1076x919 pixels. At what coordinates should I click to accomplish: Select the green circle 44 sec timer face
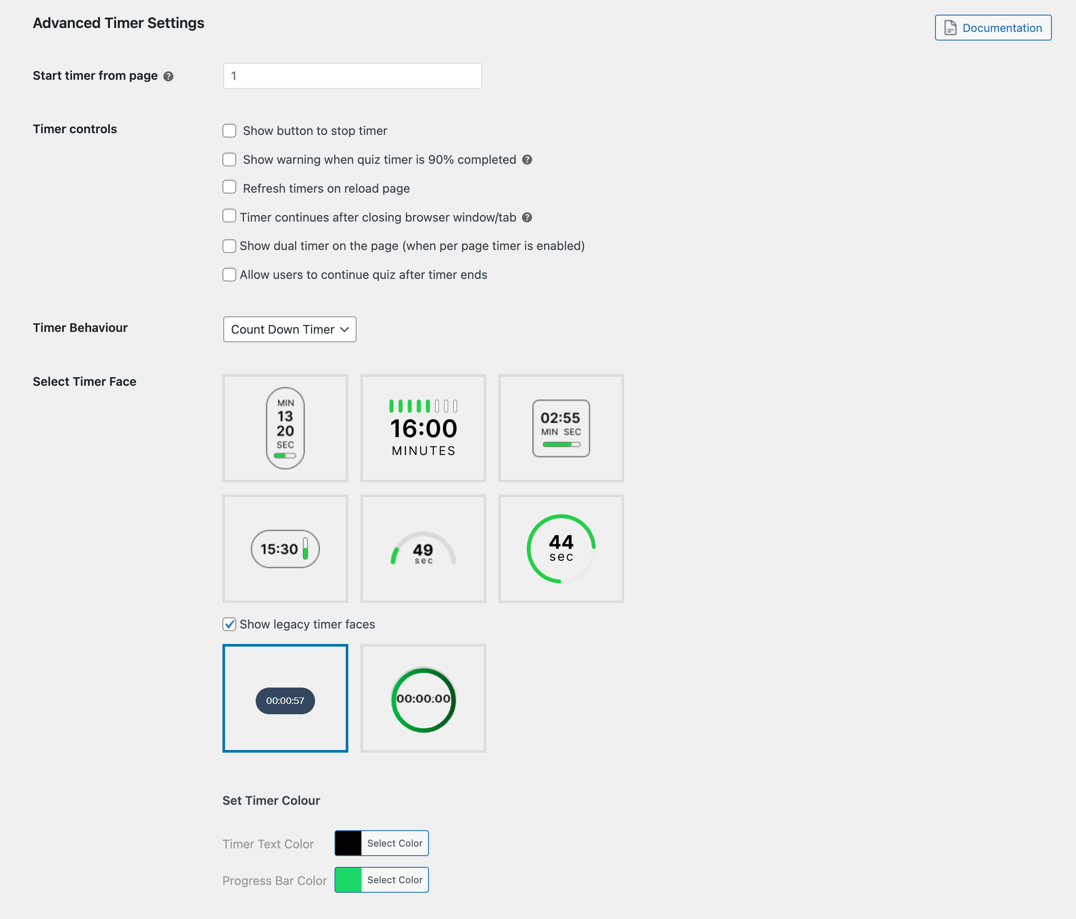[x=559, y=548]
